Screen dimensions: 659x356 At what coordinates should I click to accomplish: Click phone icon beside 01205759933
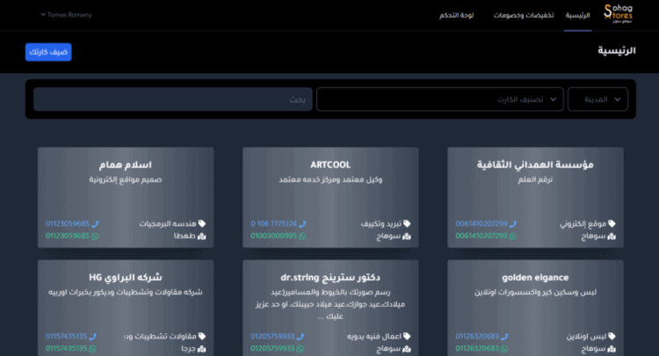tap(301, 337)
